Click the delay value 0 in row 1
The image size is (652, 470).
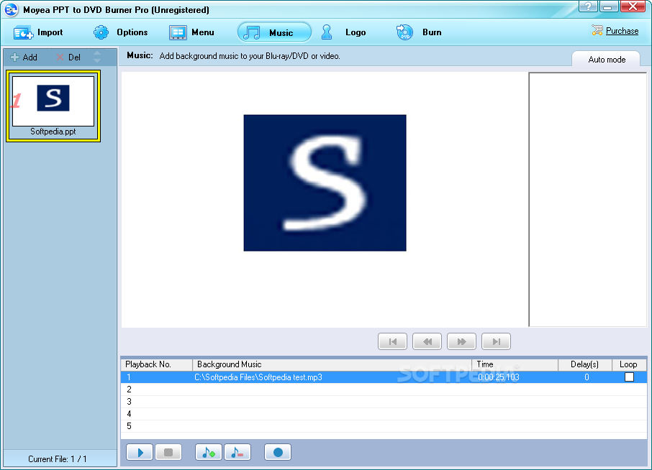tap(587, 377)
